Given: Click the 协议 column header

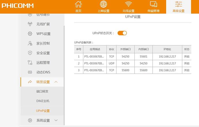Looking at the screenshot, I should click(x=111, y=49).
